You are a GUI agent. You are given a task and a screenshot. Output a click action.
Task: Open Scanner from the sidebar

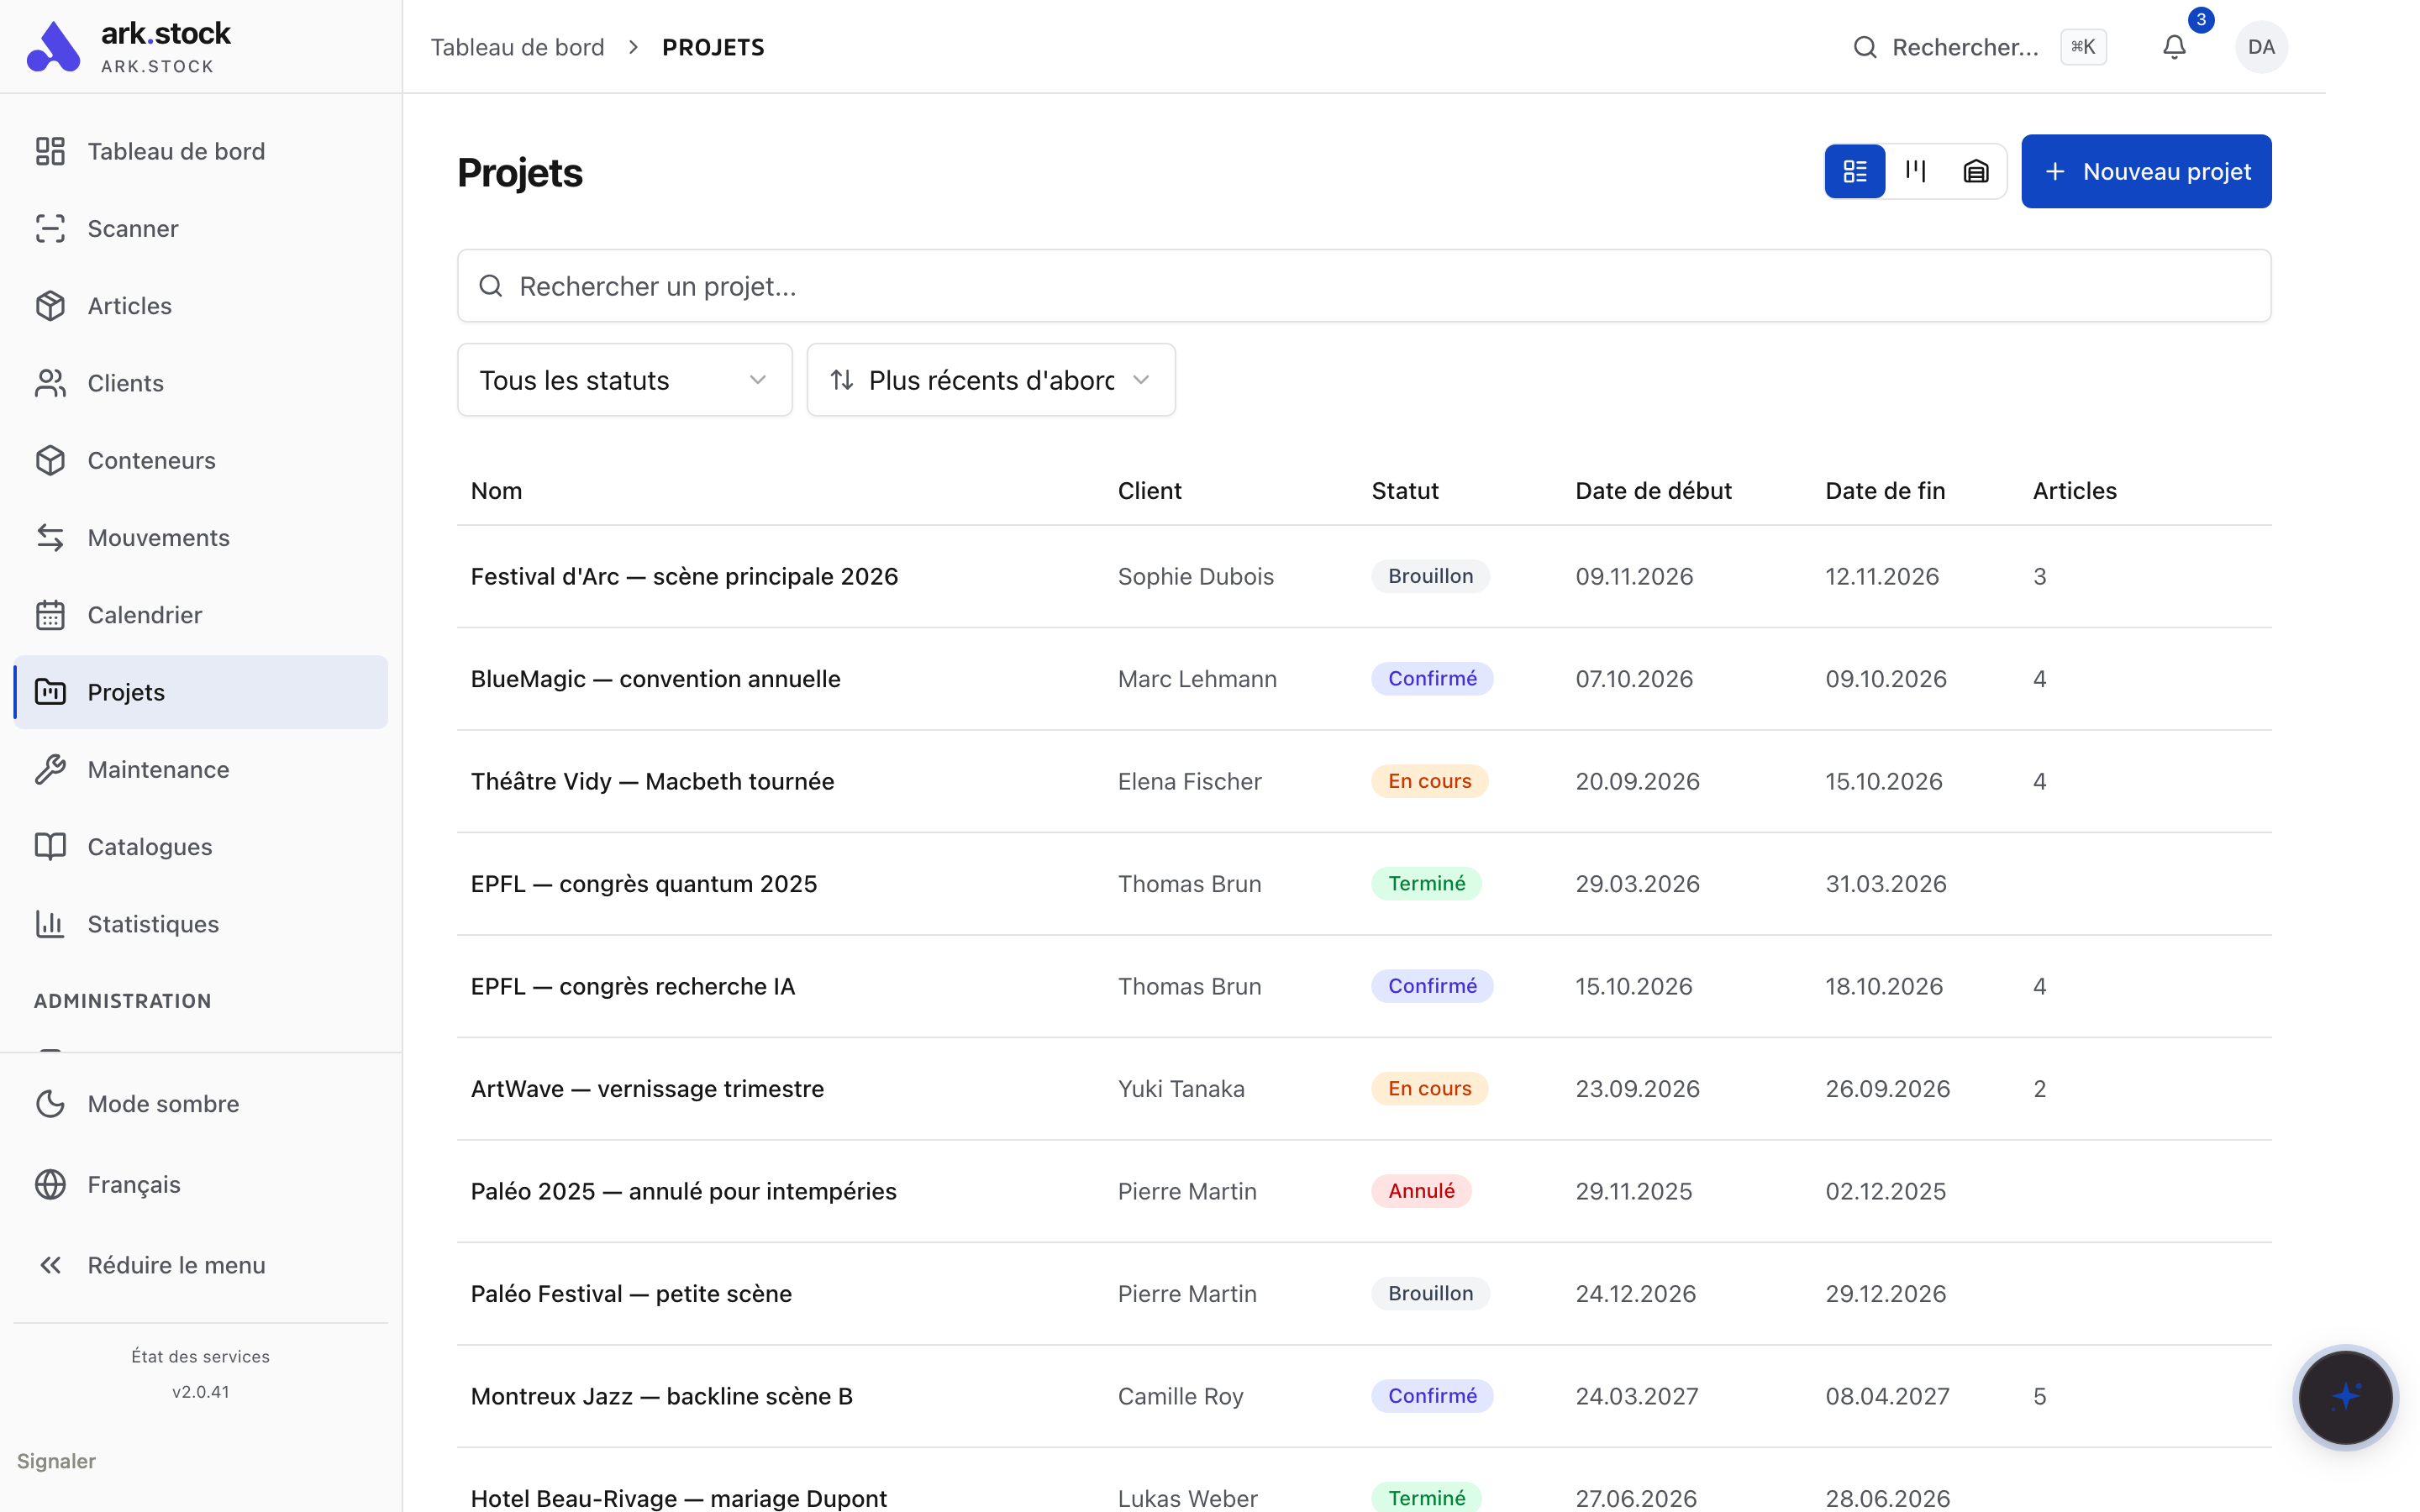200,228
